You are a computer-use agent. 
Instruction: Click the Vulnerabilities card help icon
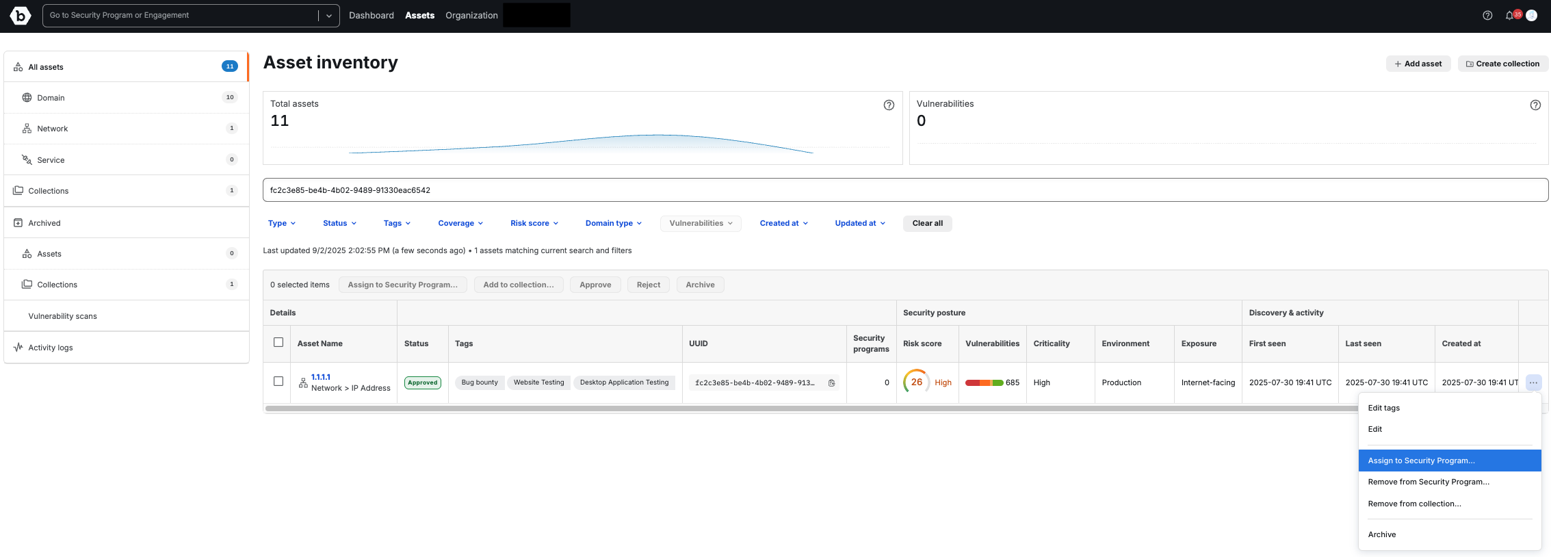pos(1535,105)
